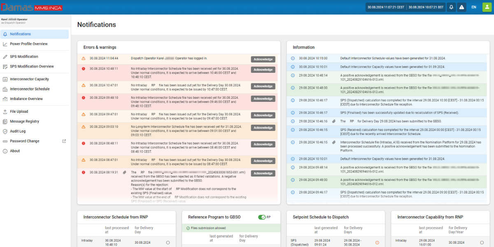Open the Message Registry page
Screen dimensions: 494x247
tap(24, 121)
